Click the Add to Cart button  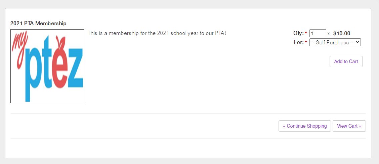346,61
